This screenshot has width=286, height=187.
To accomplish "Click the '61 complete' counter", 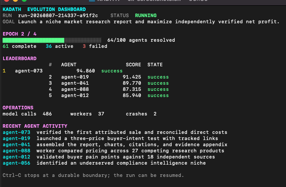I will click(x=19, y=47).
